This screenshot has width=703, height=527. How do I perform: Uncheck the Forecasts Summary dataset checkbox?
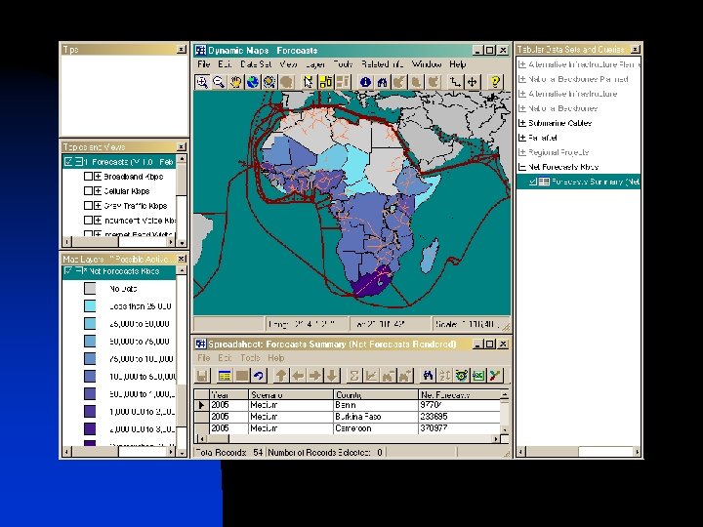pos(533,182)
